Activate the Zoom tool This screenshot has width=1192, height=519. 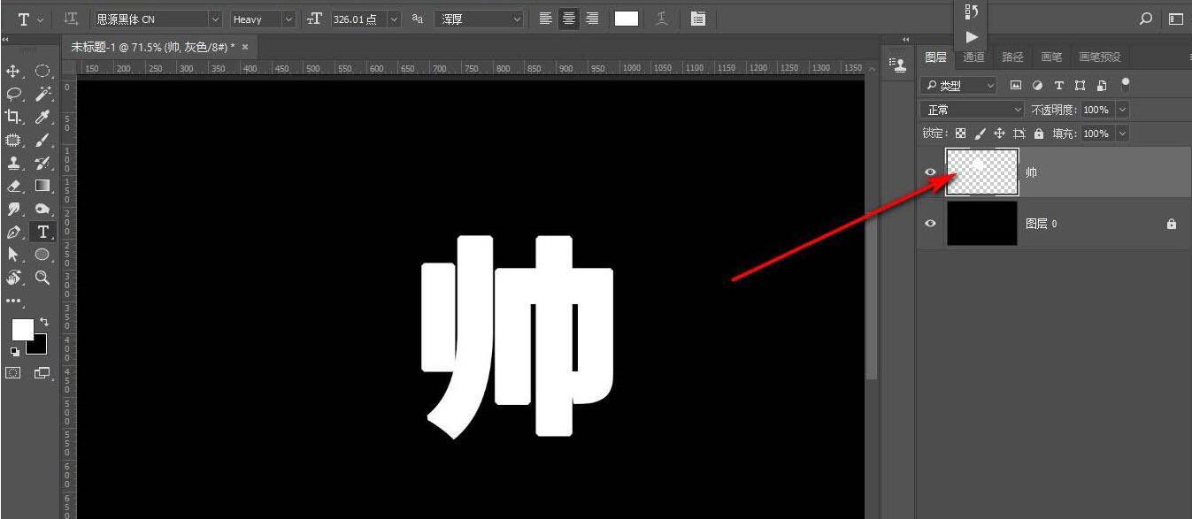[x=41, y=279]
